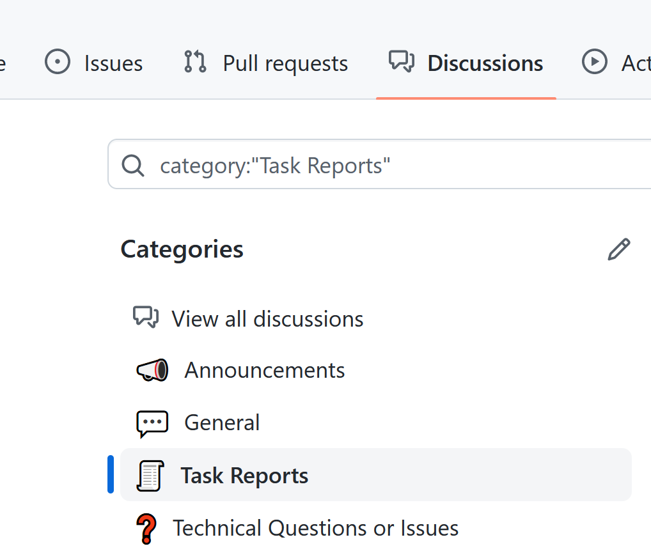Open View all discussions
Viewport: 651px width, 551px height.
click(376, 319)
